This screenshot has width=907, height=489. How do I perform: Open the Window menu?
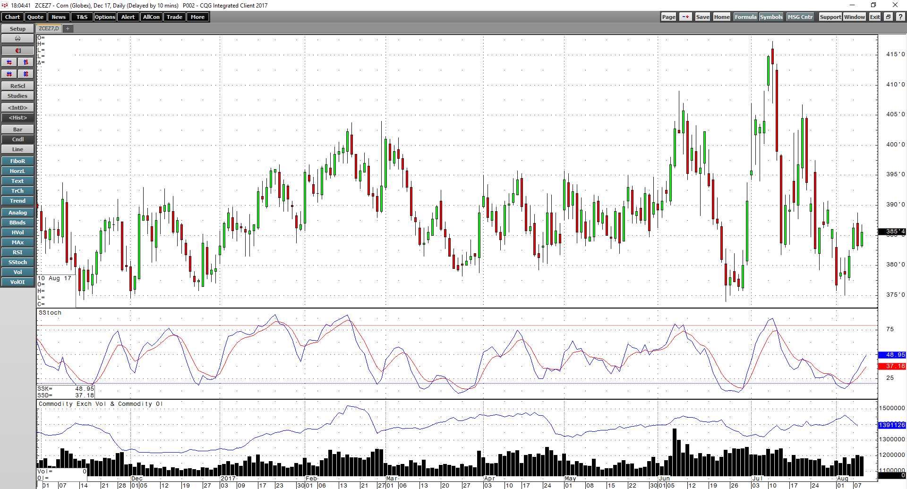[x=855, y=17]
